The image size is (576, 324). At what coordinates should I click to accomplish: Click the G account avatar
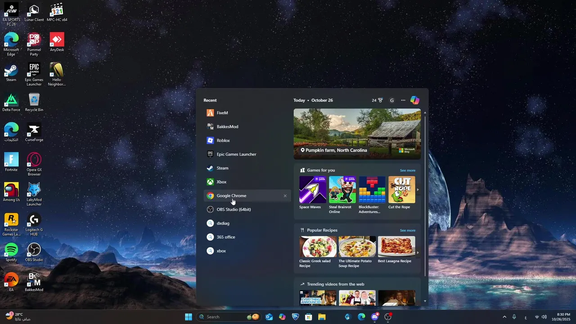392,100
